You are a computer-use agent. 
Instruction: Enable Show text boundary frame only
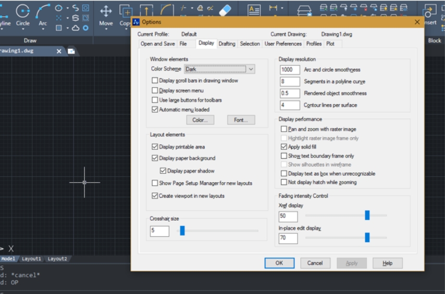tap(284, 156)
